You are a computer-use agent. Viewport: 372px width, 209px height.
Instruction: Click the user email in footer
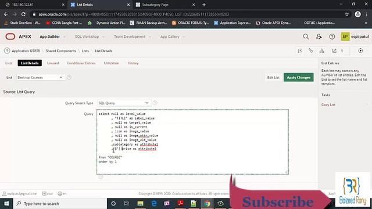[20, 193]
